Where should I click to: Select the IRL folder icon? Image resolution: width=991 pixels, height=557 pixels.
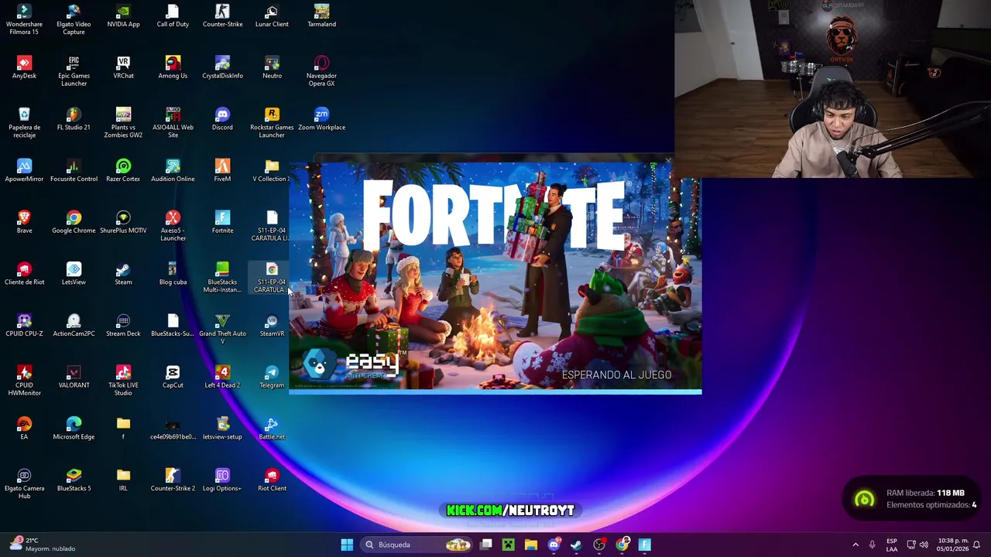(123, 480)
